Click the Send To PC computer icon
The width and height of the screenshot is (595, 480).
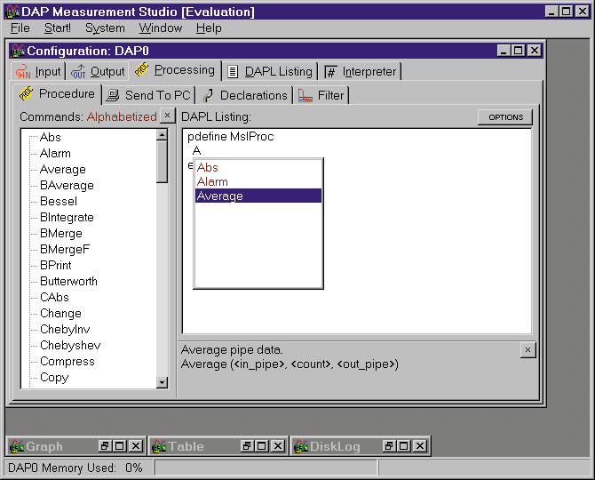pyautogui.click(x=113, y=95)
